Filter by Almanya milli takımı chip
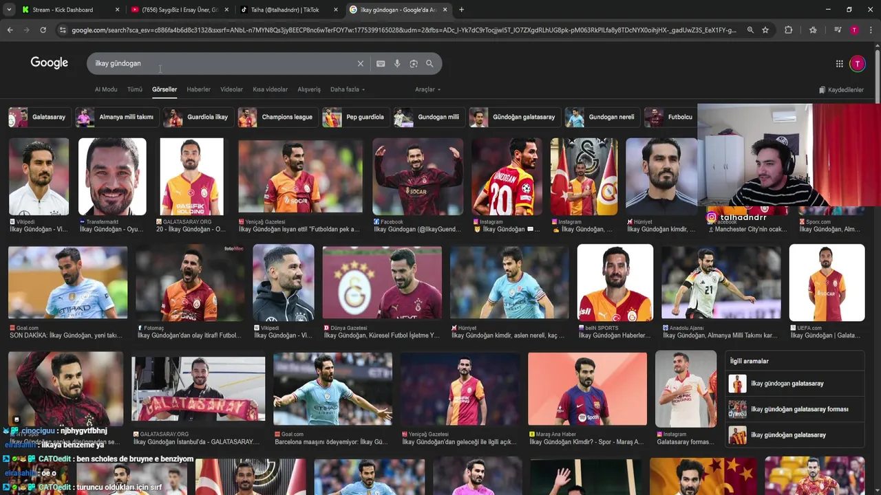 tap(116, 117)
